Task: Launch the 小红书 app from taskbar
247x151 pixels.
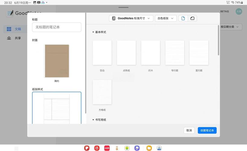Action: tap(107, 148)
